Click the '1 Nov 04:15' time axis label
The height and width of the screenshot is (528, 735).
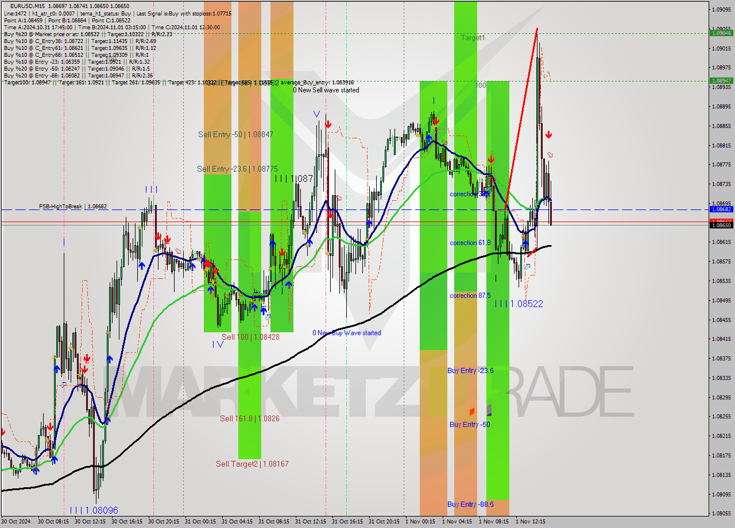[457, 522]
